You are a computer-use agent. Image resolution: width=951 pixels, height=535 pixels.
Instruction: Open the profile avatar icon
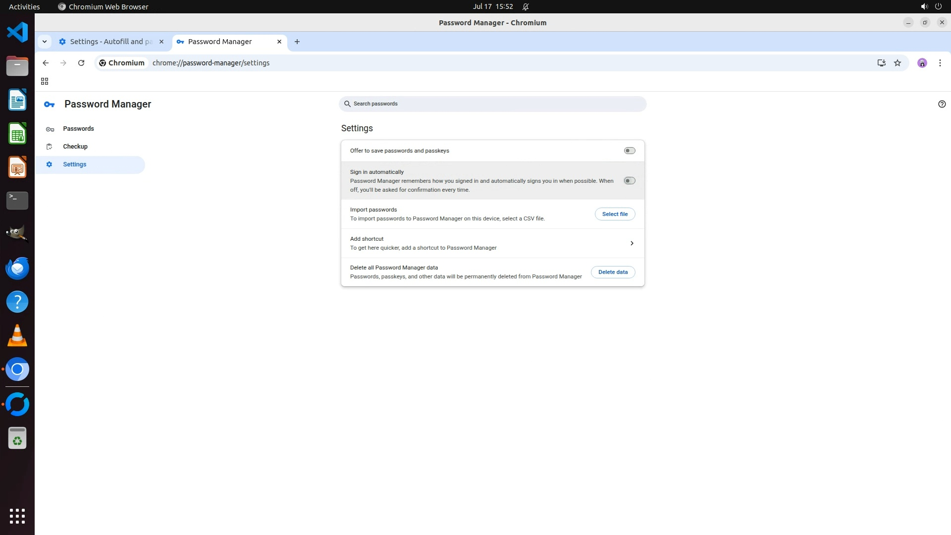pyautogui.click(x=922, y=63)
